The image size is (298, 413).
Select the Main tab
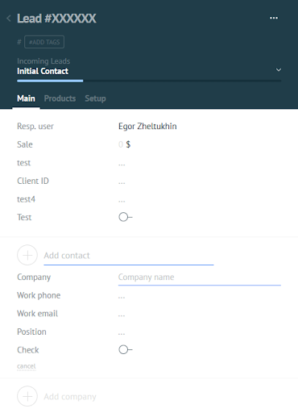(26, 98)
